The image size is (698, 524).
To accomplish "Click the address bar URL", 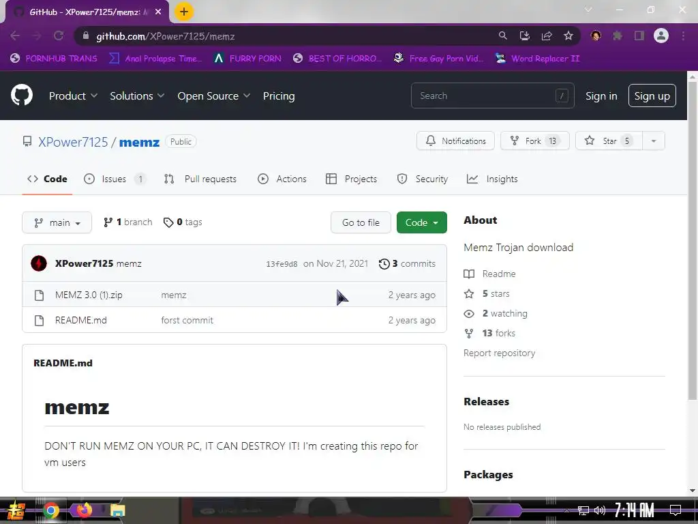I will 166,36.
